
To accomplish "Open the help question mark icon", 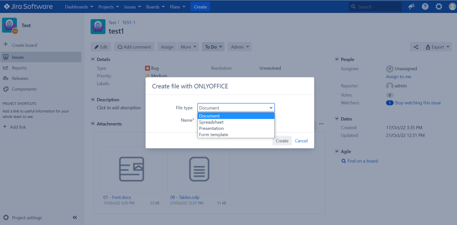I will point(425,7).
